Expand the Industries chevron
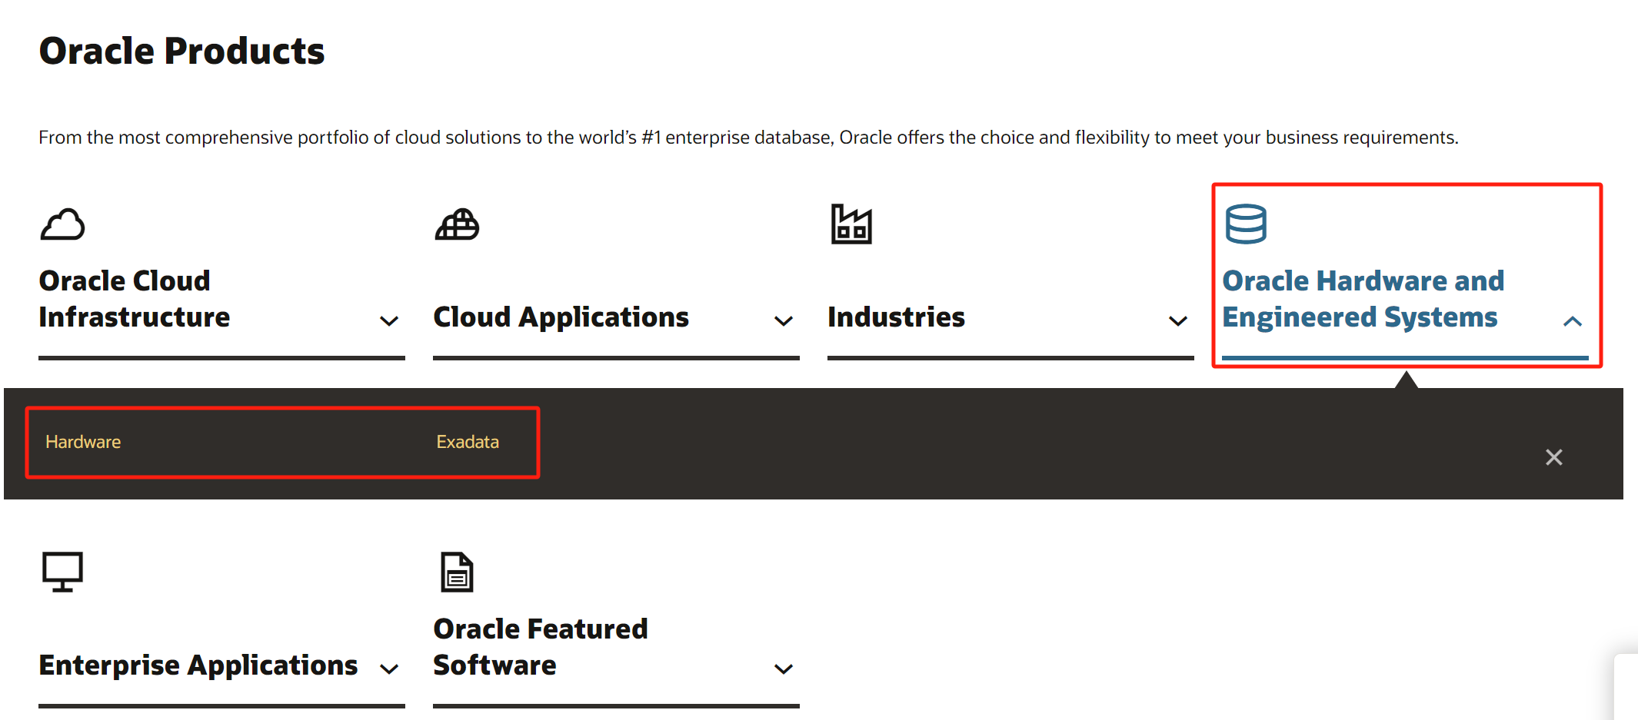The height and width of the screenshot is (720, 1638). pyautogui.click(x=1178, y=320)
